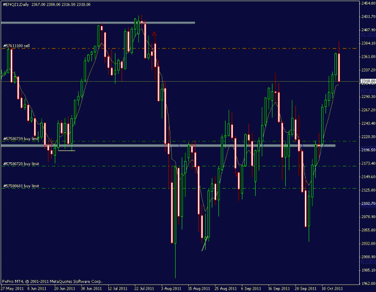Screen dimensions: 376x292
Task: Click date label 22 Jul 2011
Action: [x=144, y=288]
